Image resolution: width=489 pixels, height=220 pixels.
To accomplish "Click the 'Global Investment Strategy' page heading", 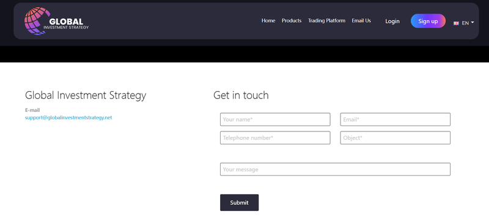I will (x=86, y=95).
